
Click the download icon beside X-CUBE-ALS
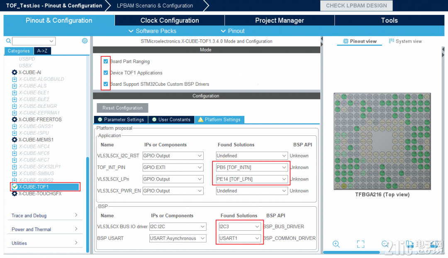pyautogui.click(x=14, y=86)
